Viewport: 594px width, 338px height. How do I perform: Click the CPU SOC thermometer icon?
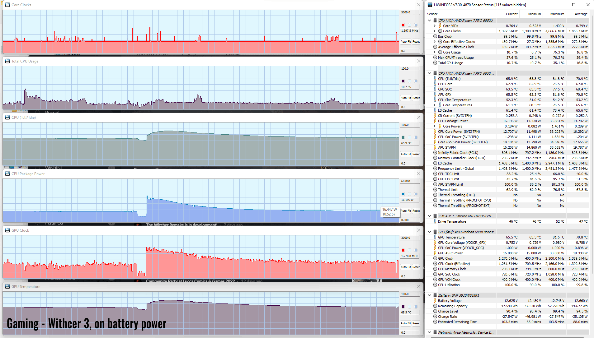tap(435, 89)
